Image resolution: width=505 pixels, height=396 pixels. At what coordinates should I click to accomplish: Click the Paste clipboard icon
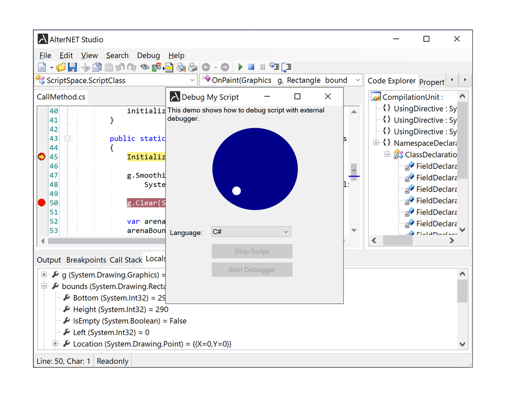109,67
